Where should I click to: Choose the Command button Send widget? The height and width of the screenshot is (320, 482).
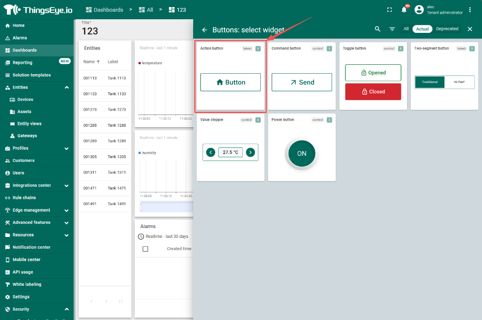pyautogui.click(x=301, y=82)
